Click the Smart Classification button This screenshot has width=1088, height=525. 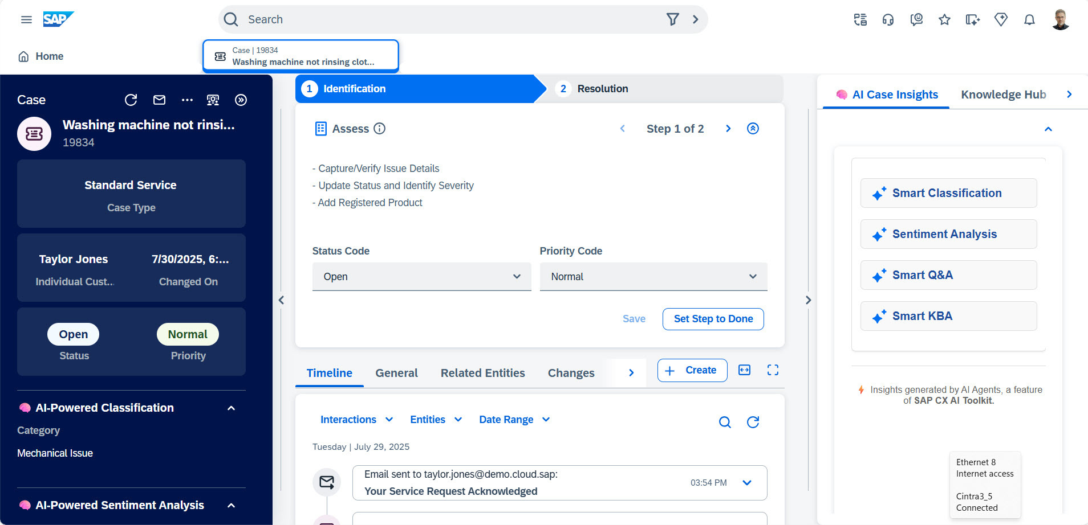pos(948,194)
